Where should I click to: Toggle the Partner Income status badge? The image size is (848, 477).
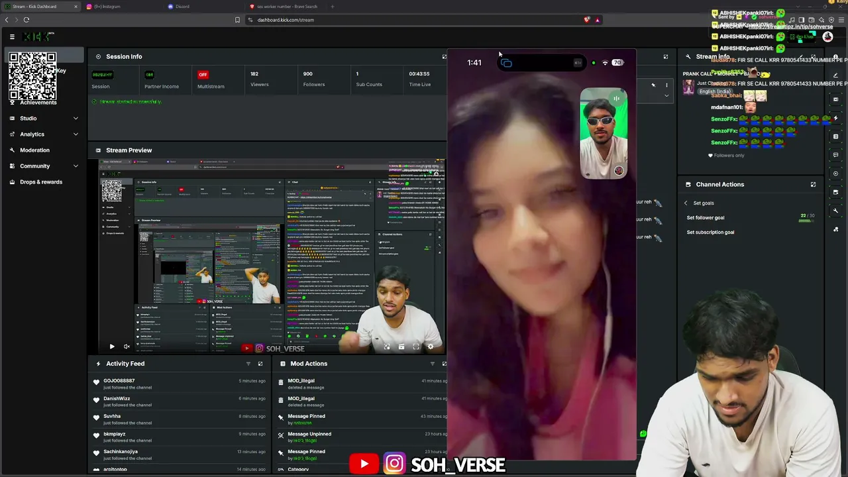[149, 75]
